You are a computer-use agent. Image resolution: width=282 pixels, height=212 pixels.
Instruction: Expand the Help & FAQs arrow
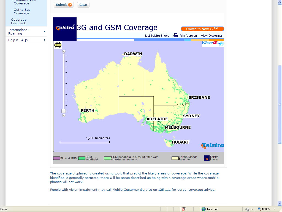click(x=45, y=40)
